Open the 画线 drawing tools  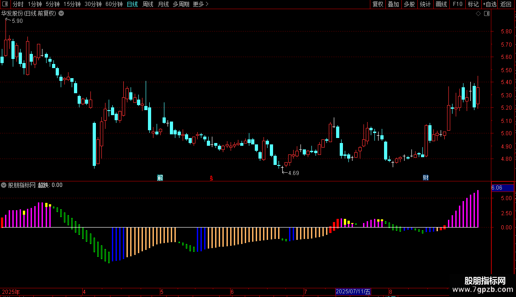tap(441, 4)
